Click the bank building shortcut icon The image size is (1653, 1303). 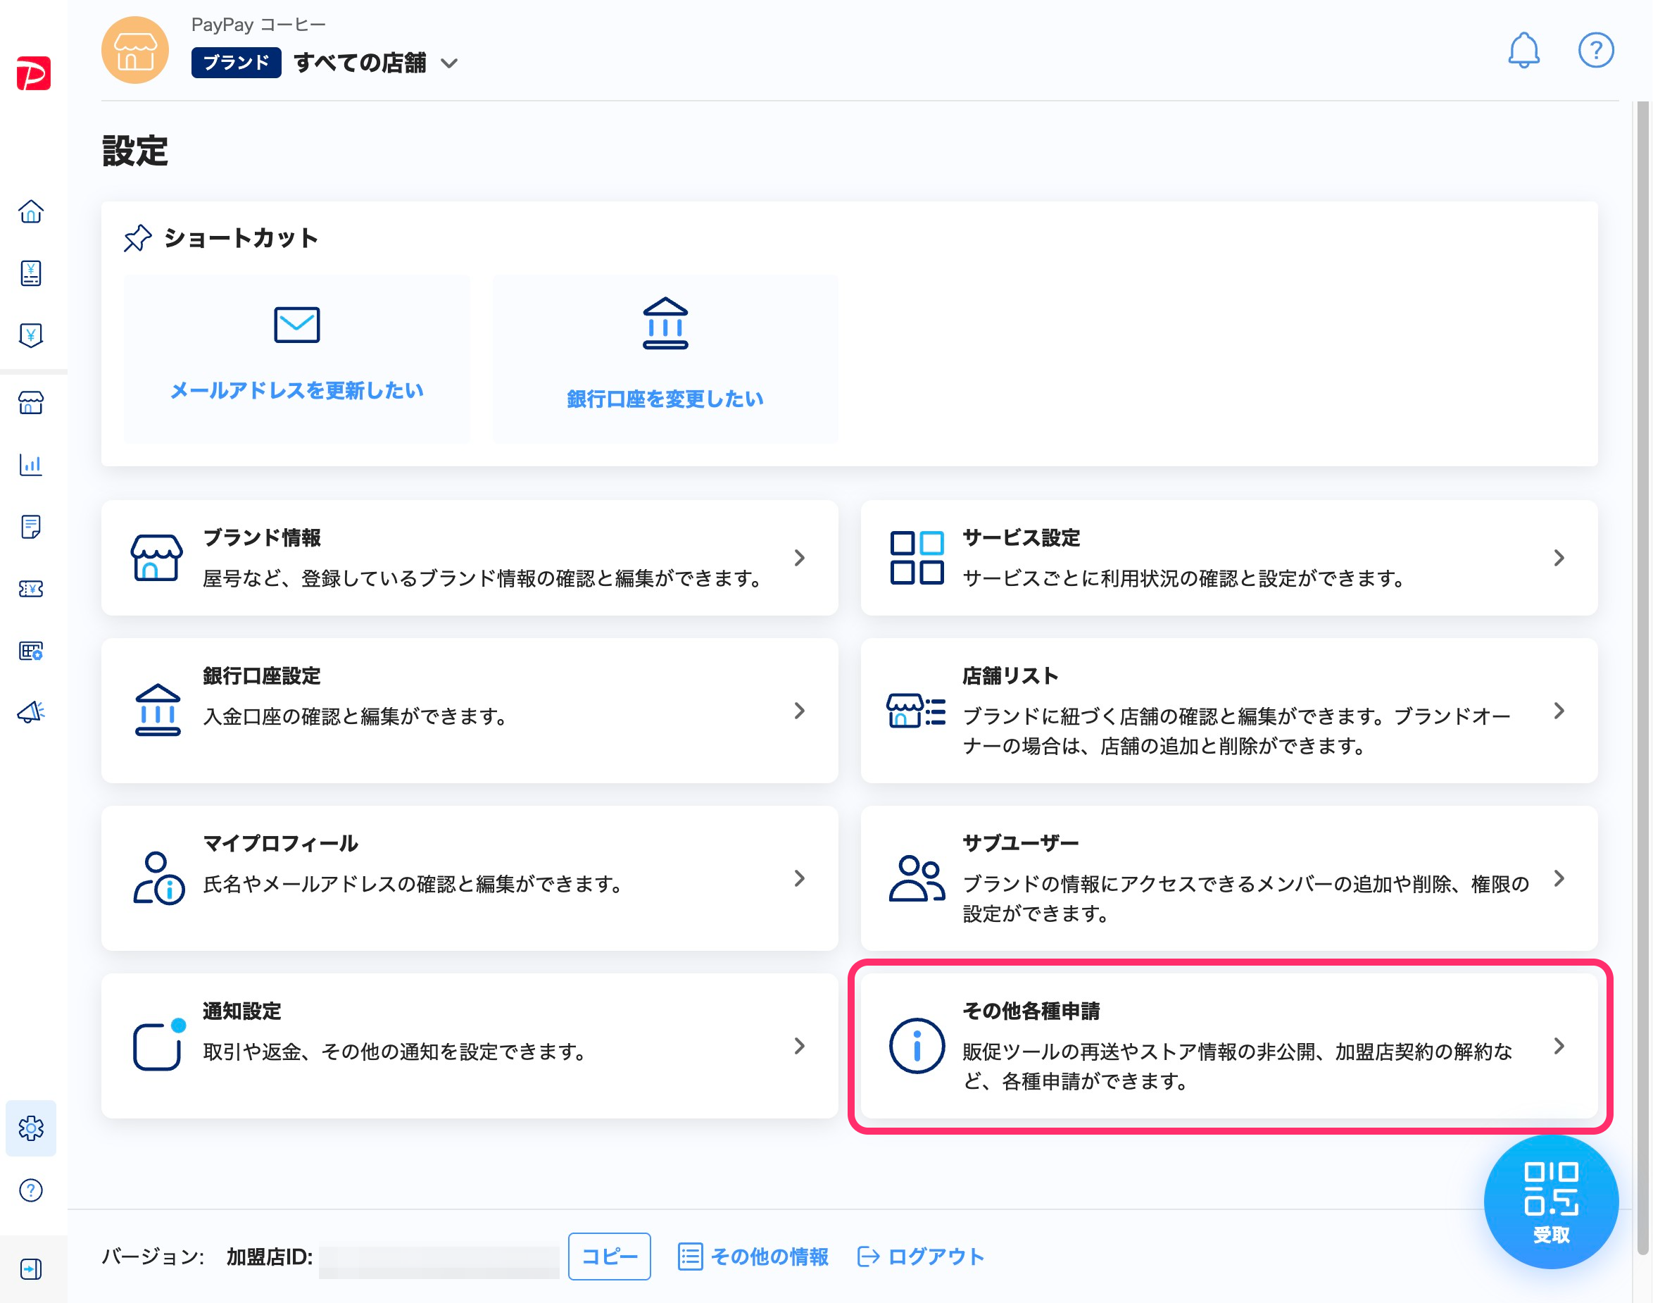(x=665, y=323)
